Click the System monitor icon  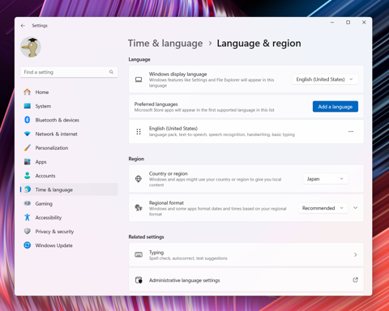coord(27,106)
